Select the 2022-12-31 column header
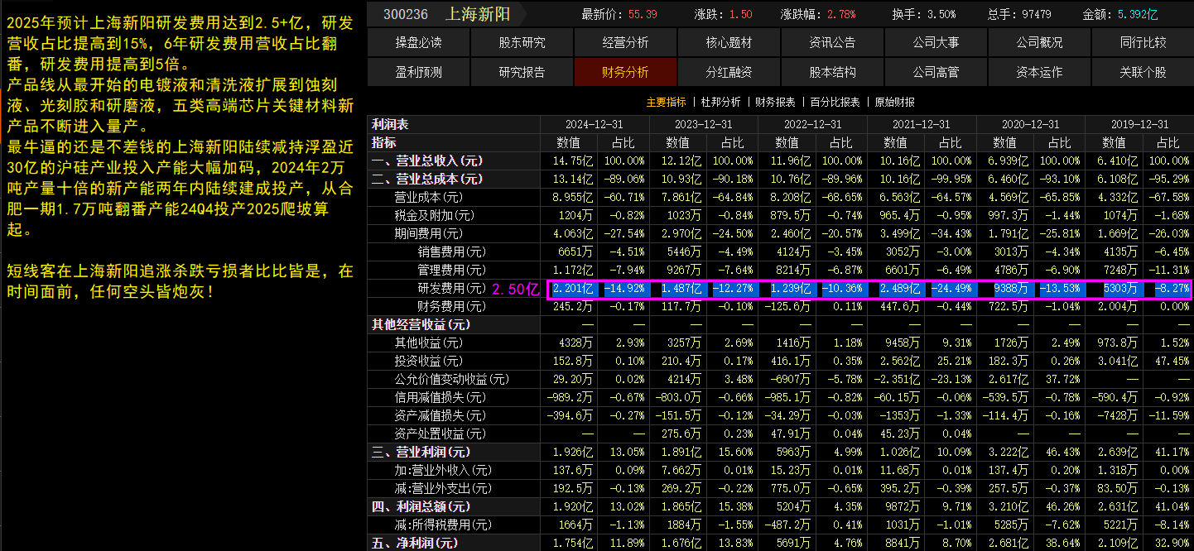 [x=812, y=124]
